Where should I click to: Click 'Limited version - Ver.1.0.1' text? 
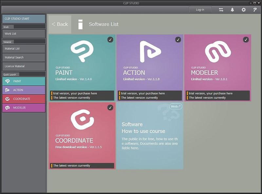pyautogui.click(x=209, y=79)
